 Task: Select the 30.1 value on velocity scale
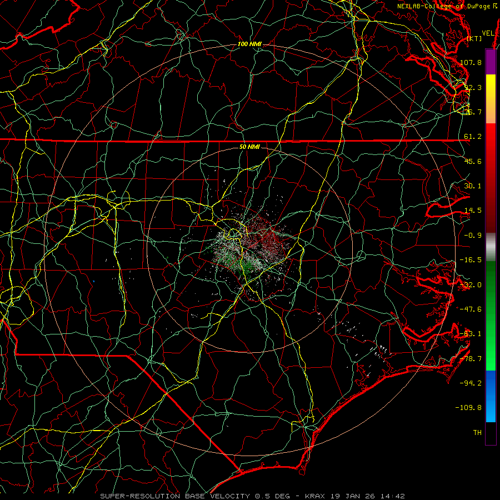pyautogui.click(x=473, y=186)
